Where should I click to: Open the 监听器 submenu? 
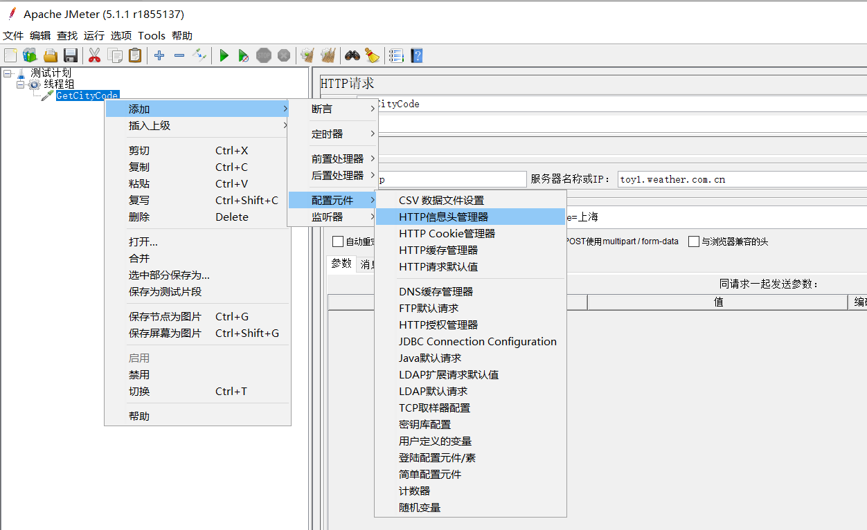333,217
